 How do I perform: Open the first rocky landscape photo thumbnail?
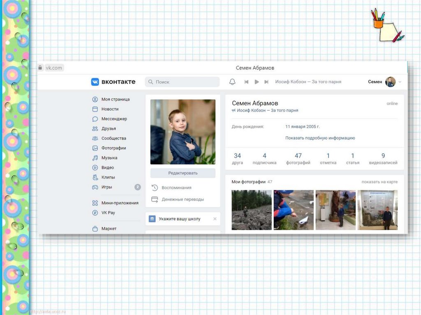pos(252,210)
